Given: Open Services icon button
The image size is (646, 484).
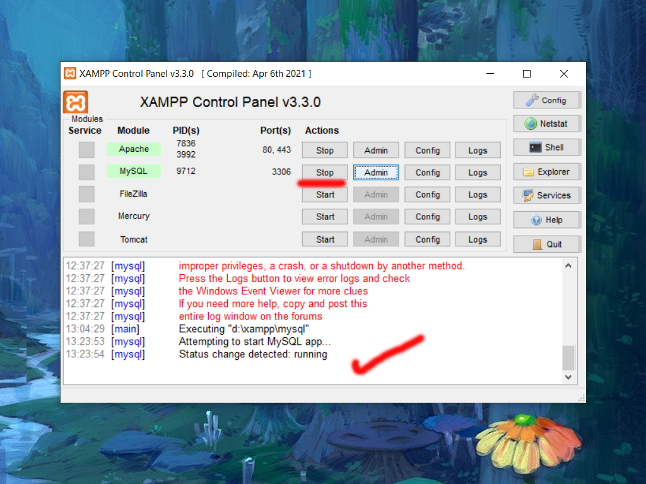Looking at the screenshot, I should click(x=546, y=195).
